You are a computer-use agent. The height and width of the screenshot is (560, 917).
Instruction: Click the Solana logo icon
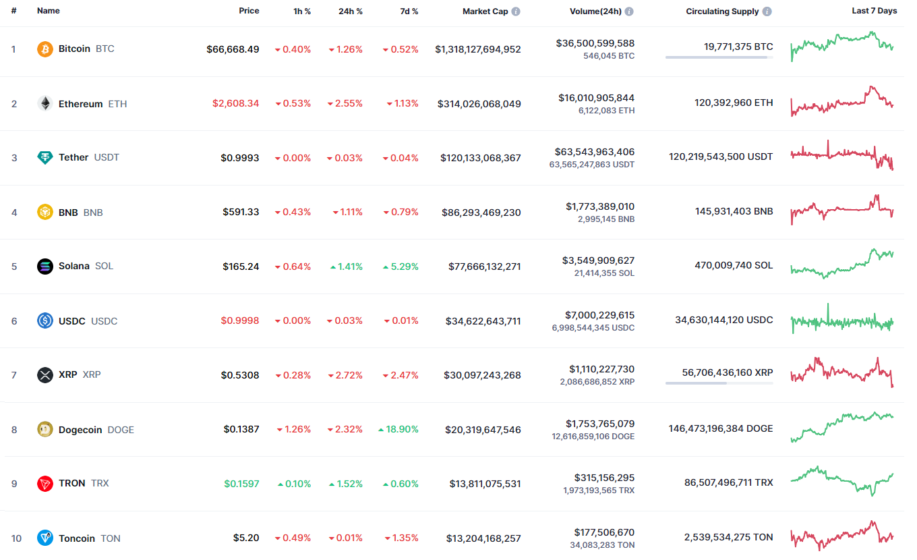45,267
